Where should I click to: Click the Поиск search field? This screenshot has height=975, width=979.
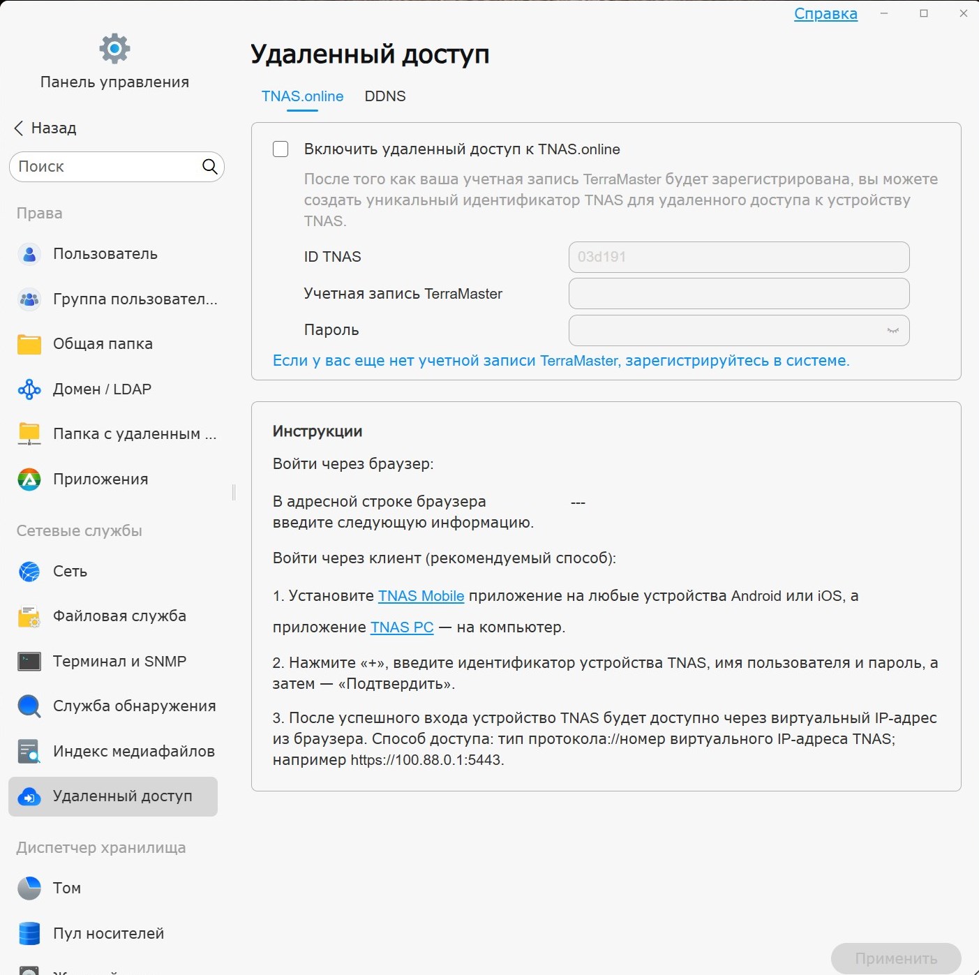click(x=117, y=166)
